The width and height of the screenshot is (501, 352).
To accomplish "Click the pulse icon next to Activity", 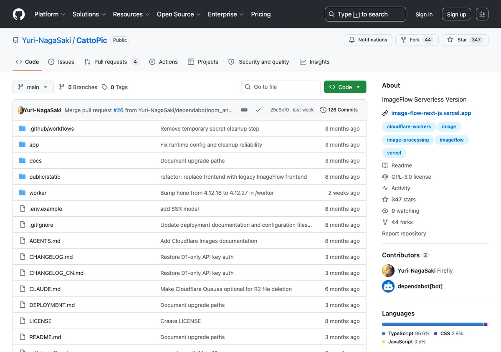I will coord(385,188).
